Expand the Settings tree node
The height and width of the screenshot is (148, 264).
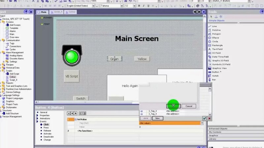point(4,62)
